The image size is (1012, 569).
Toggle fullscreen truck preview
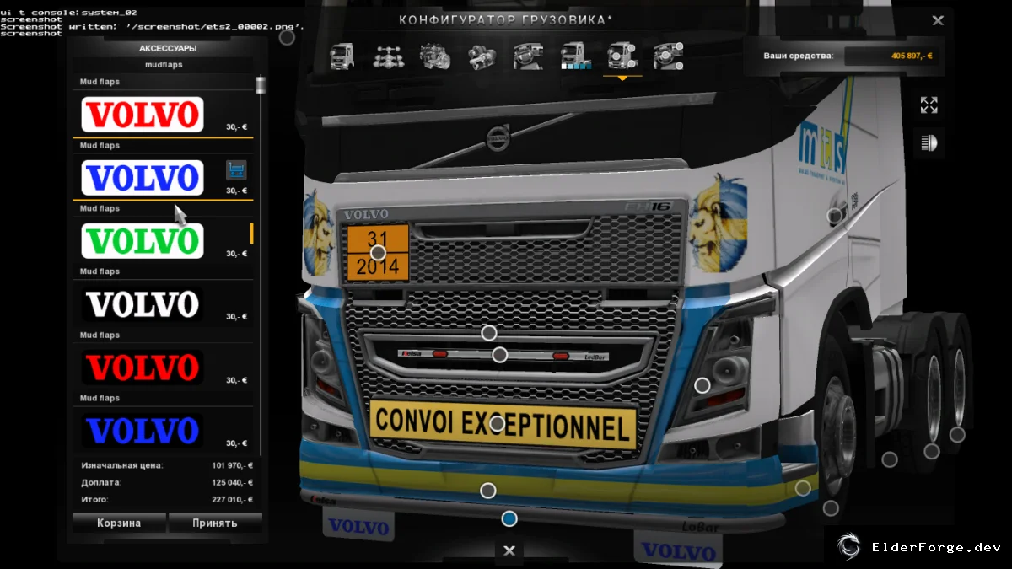point(929,105)
